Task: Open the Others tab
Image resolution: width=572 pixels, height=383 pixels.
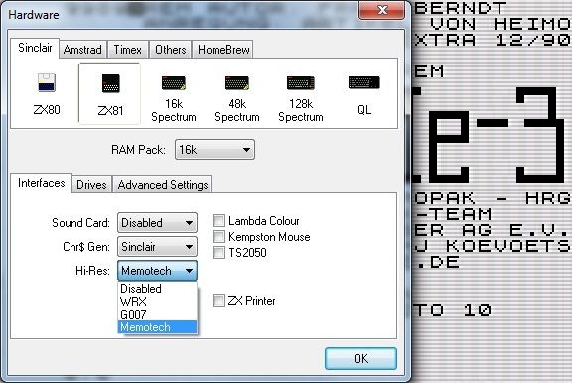Action: pos(171,50)
